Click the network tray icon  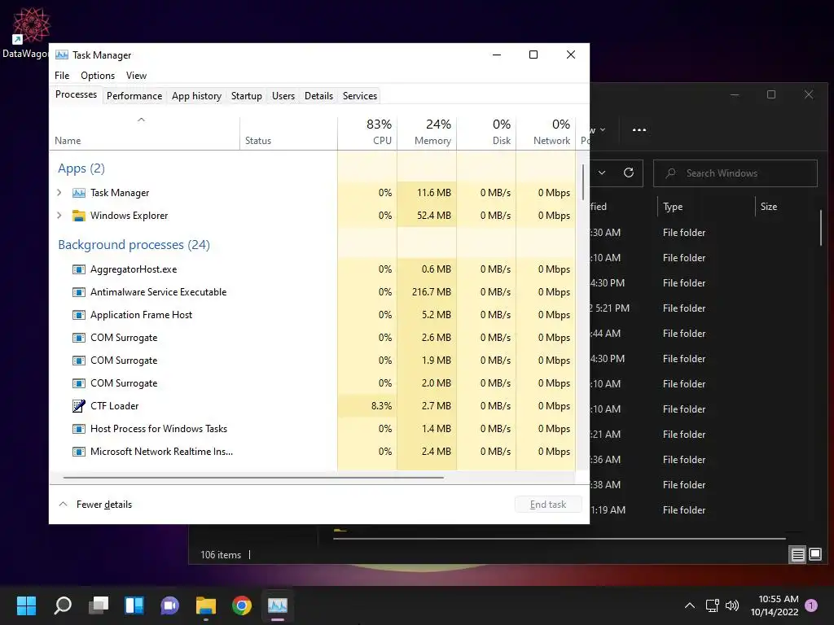tap(712, 605)
